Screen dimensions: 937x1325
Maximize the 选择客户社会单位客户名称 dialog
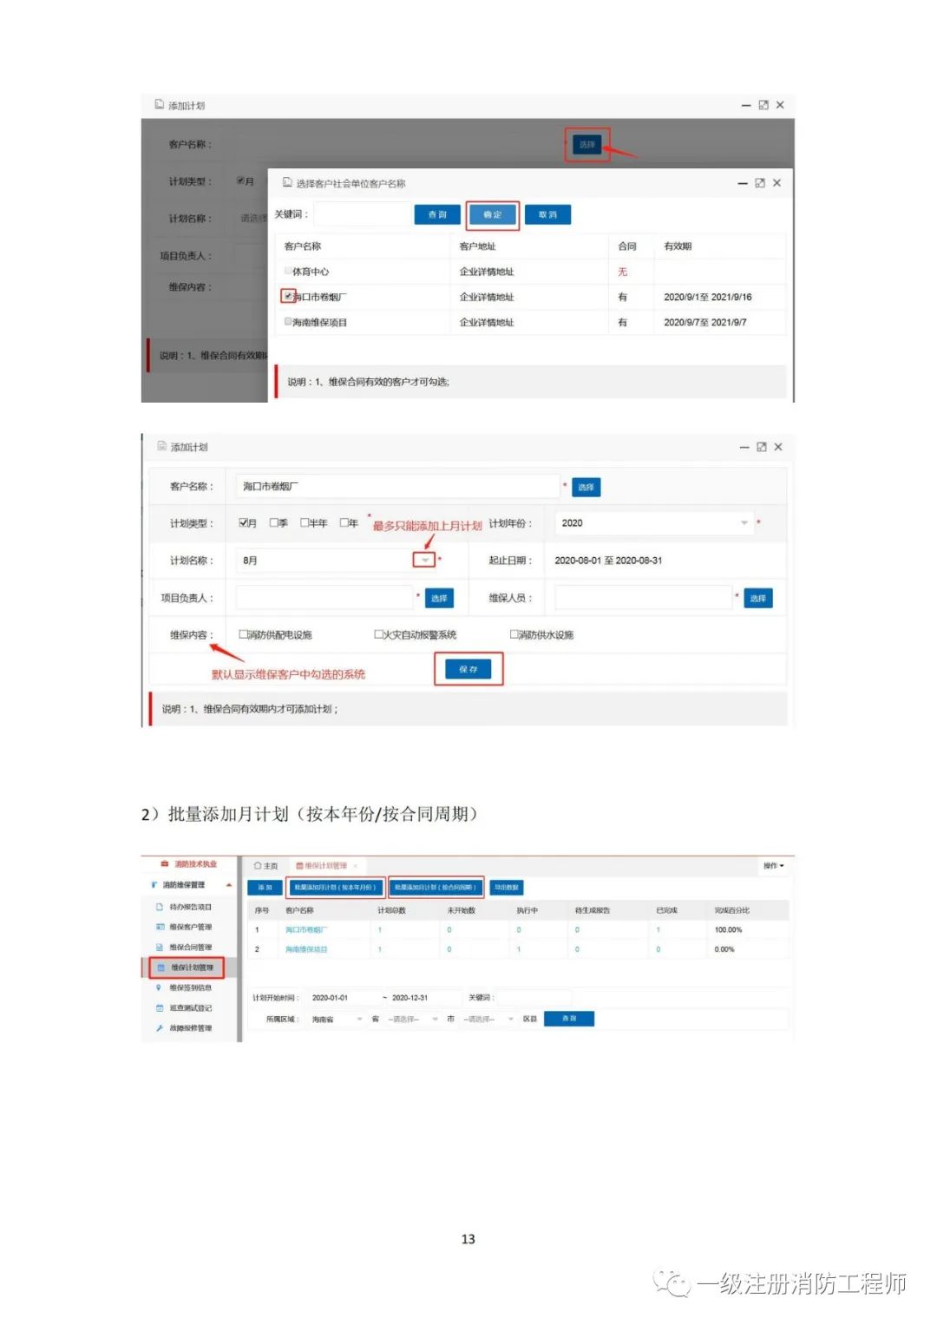click(760, 183)
